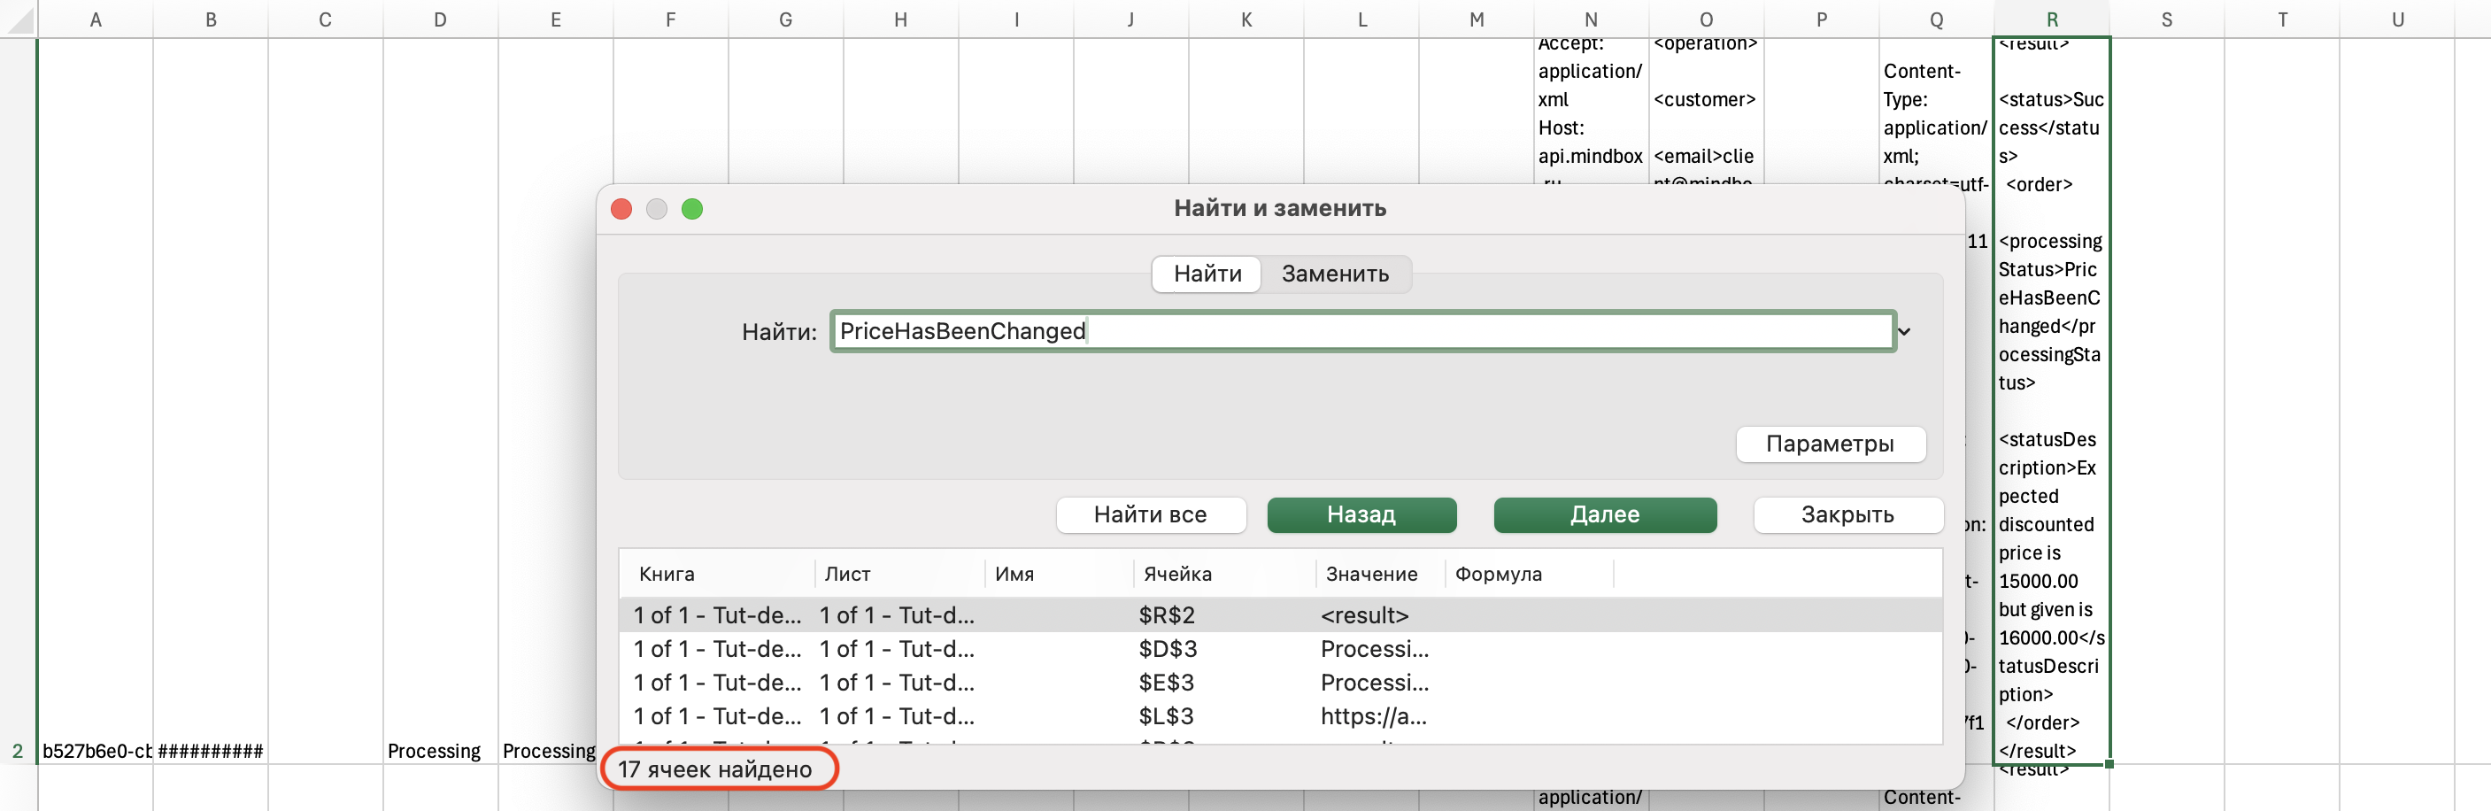Image resolution: width=2491 pixels, height=811 pixels.
Task: Select column N header
Action: (1591, 19)
